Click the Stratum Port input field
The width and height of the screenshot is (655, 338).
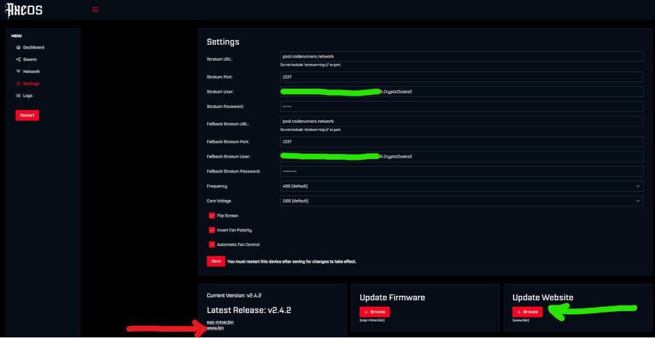click(462, 77)
